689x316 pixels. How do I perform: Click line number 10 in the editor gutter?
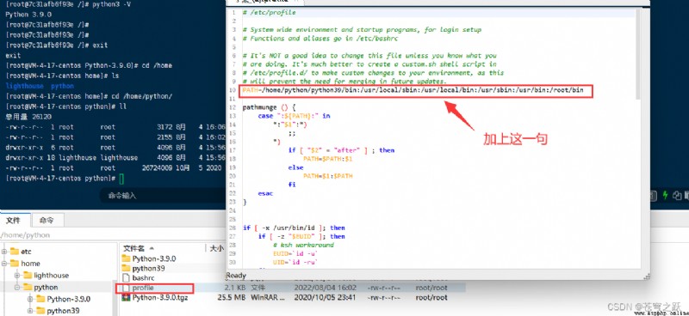pyautogui.click(x=233, y=90)
